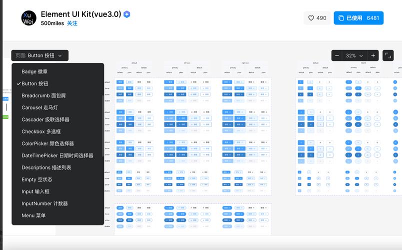
Task: Go to Checkbox 多选框 page
Action: tap(41, 131)
